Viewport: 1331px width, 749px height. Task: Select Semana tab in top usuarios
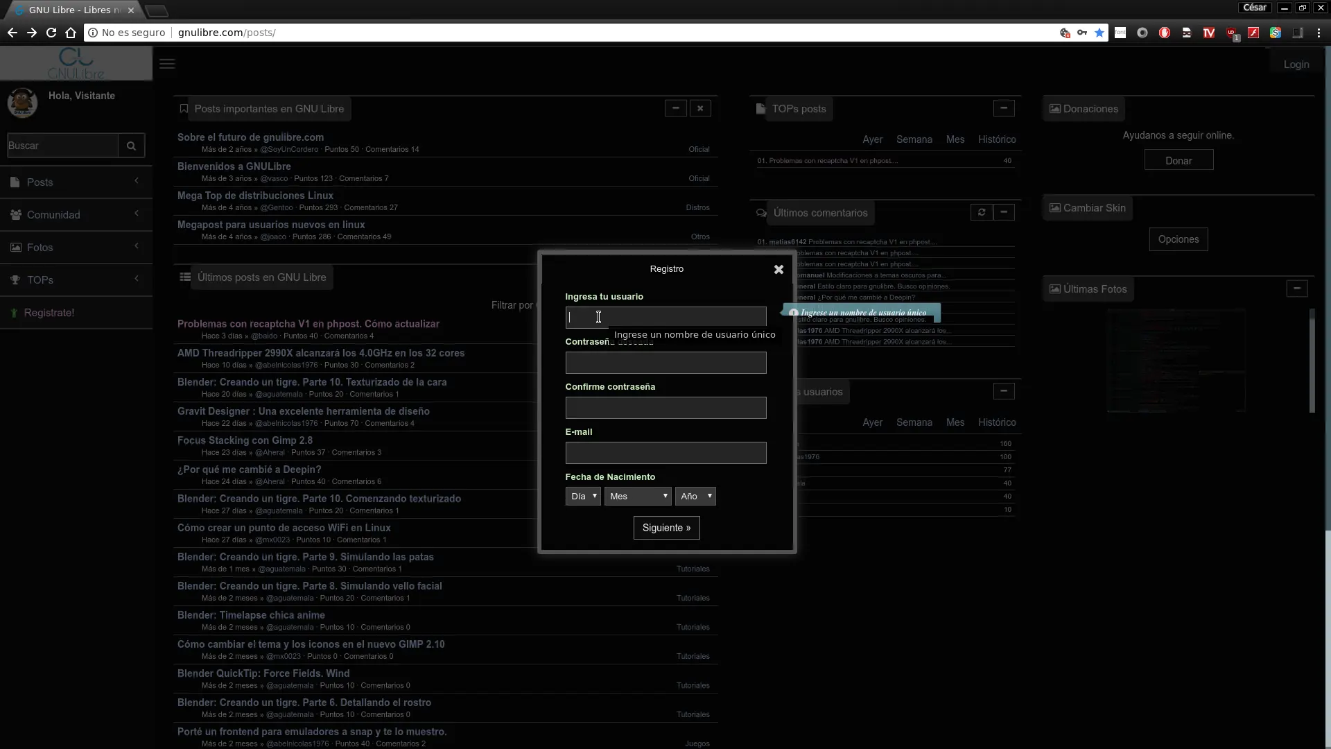914,422
